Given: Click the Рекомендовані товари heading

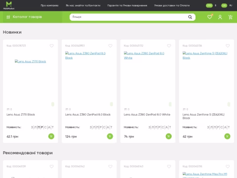Looking at the screenshot, I should (28, 153).
